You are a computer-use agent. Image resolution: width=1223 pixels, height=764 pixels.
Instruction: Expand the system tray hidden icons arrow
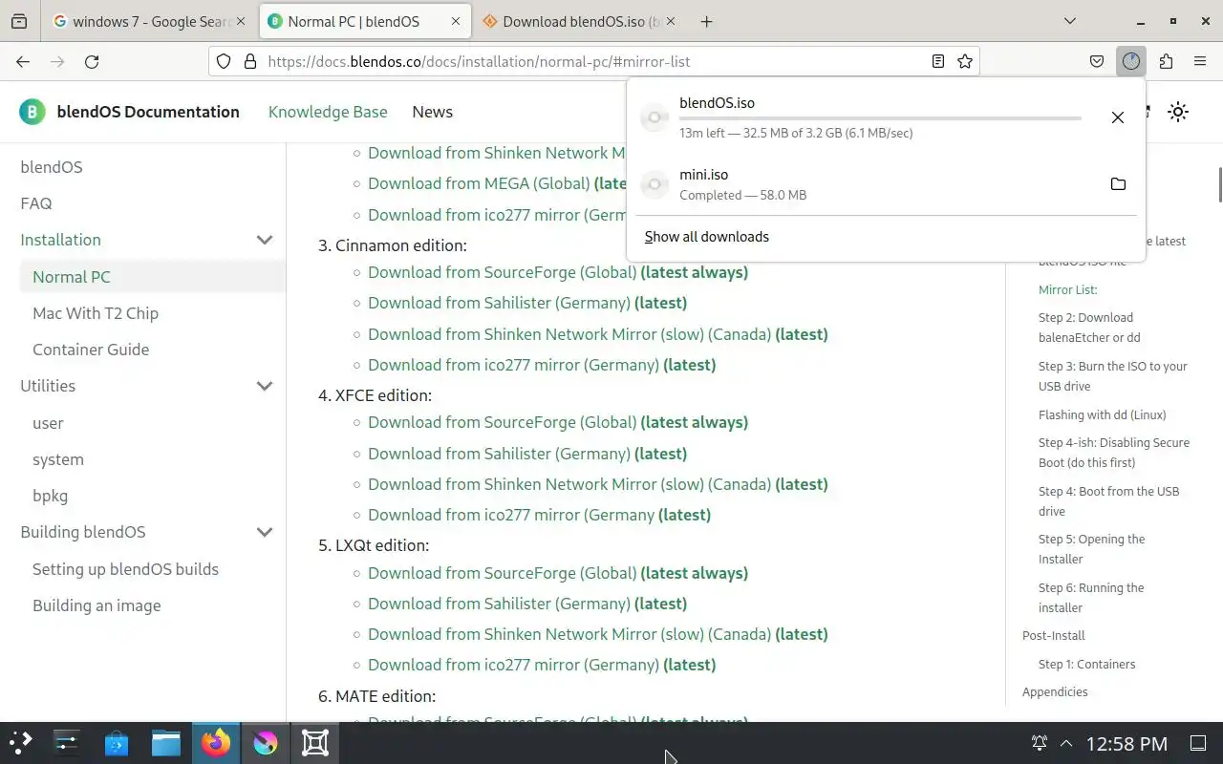point(1066,743)
